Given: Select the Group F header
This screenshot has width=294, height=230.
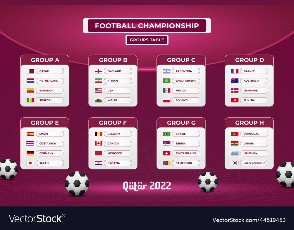Looking at the screenshot, I should pos(113,123).
